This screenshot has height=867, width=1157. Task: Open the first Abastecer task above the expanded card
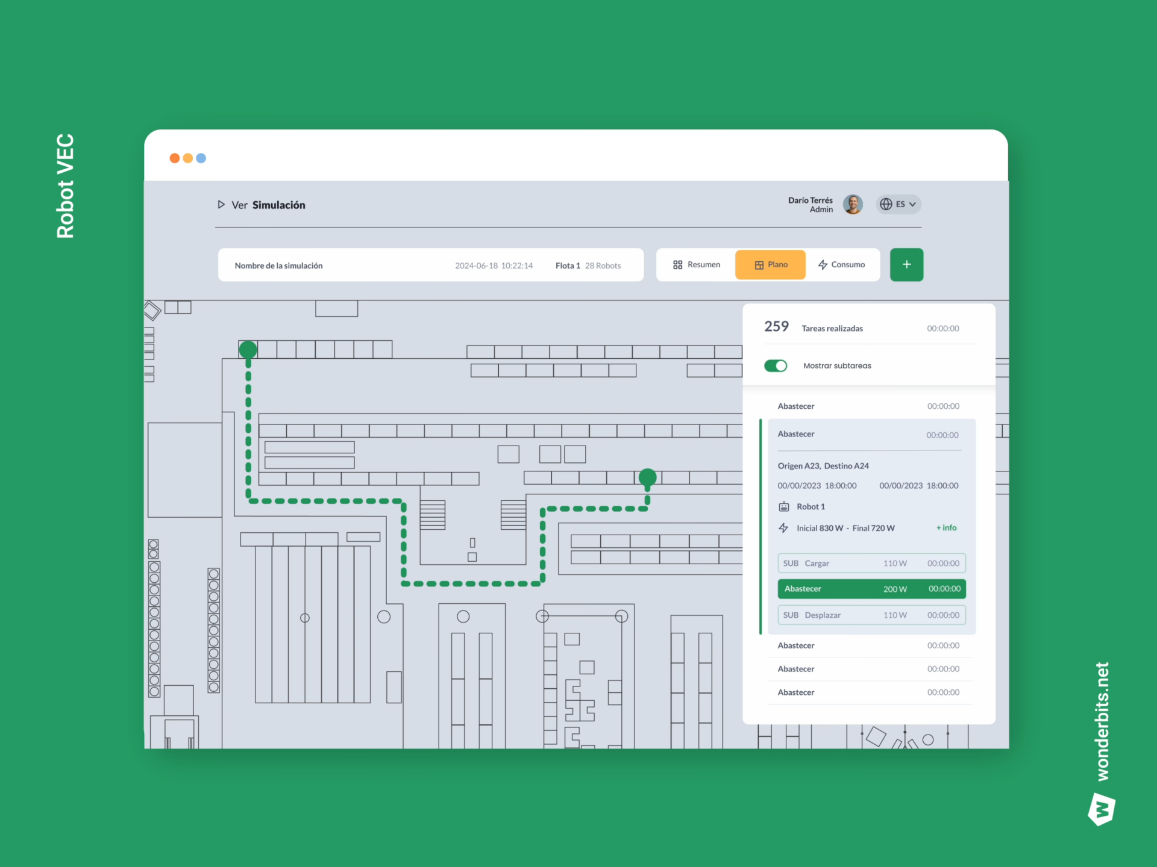click(868, 406)
